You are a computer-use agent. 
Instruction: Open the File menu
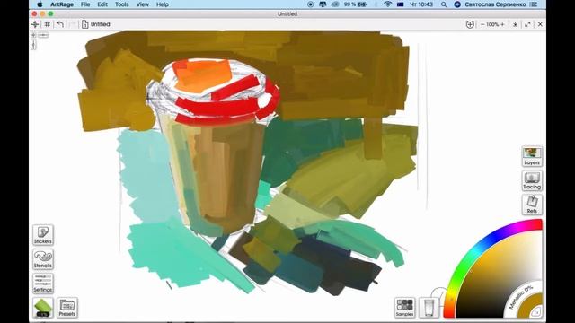[x=85, y=4]
